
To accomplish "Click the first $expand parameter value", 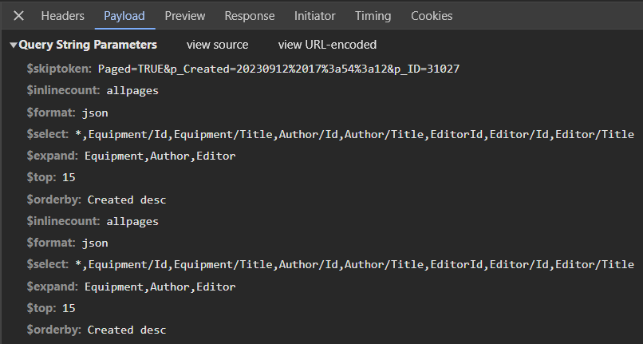I will (160, 156).
